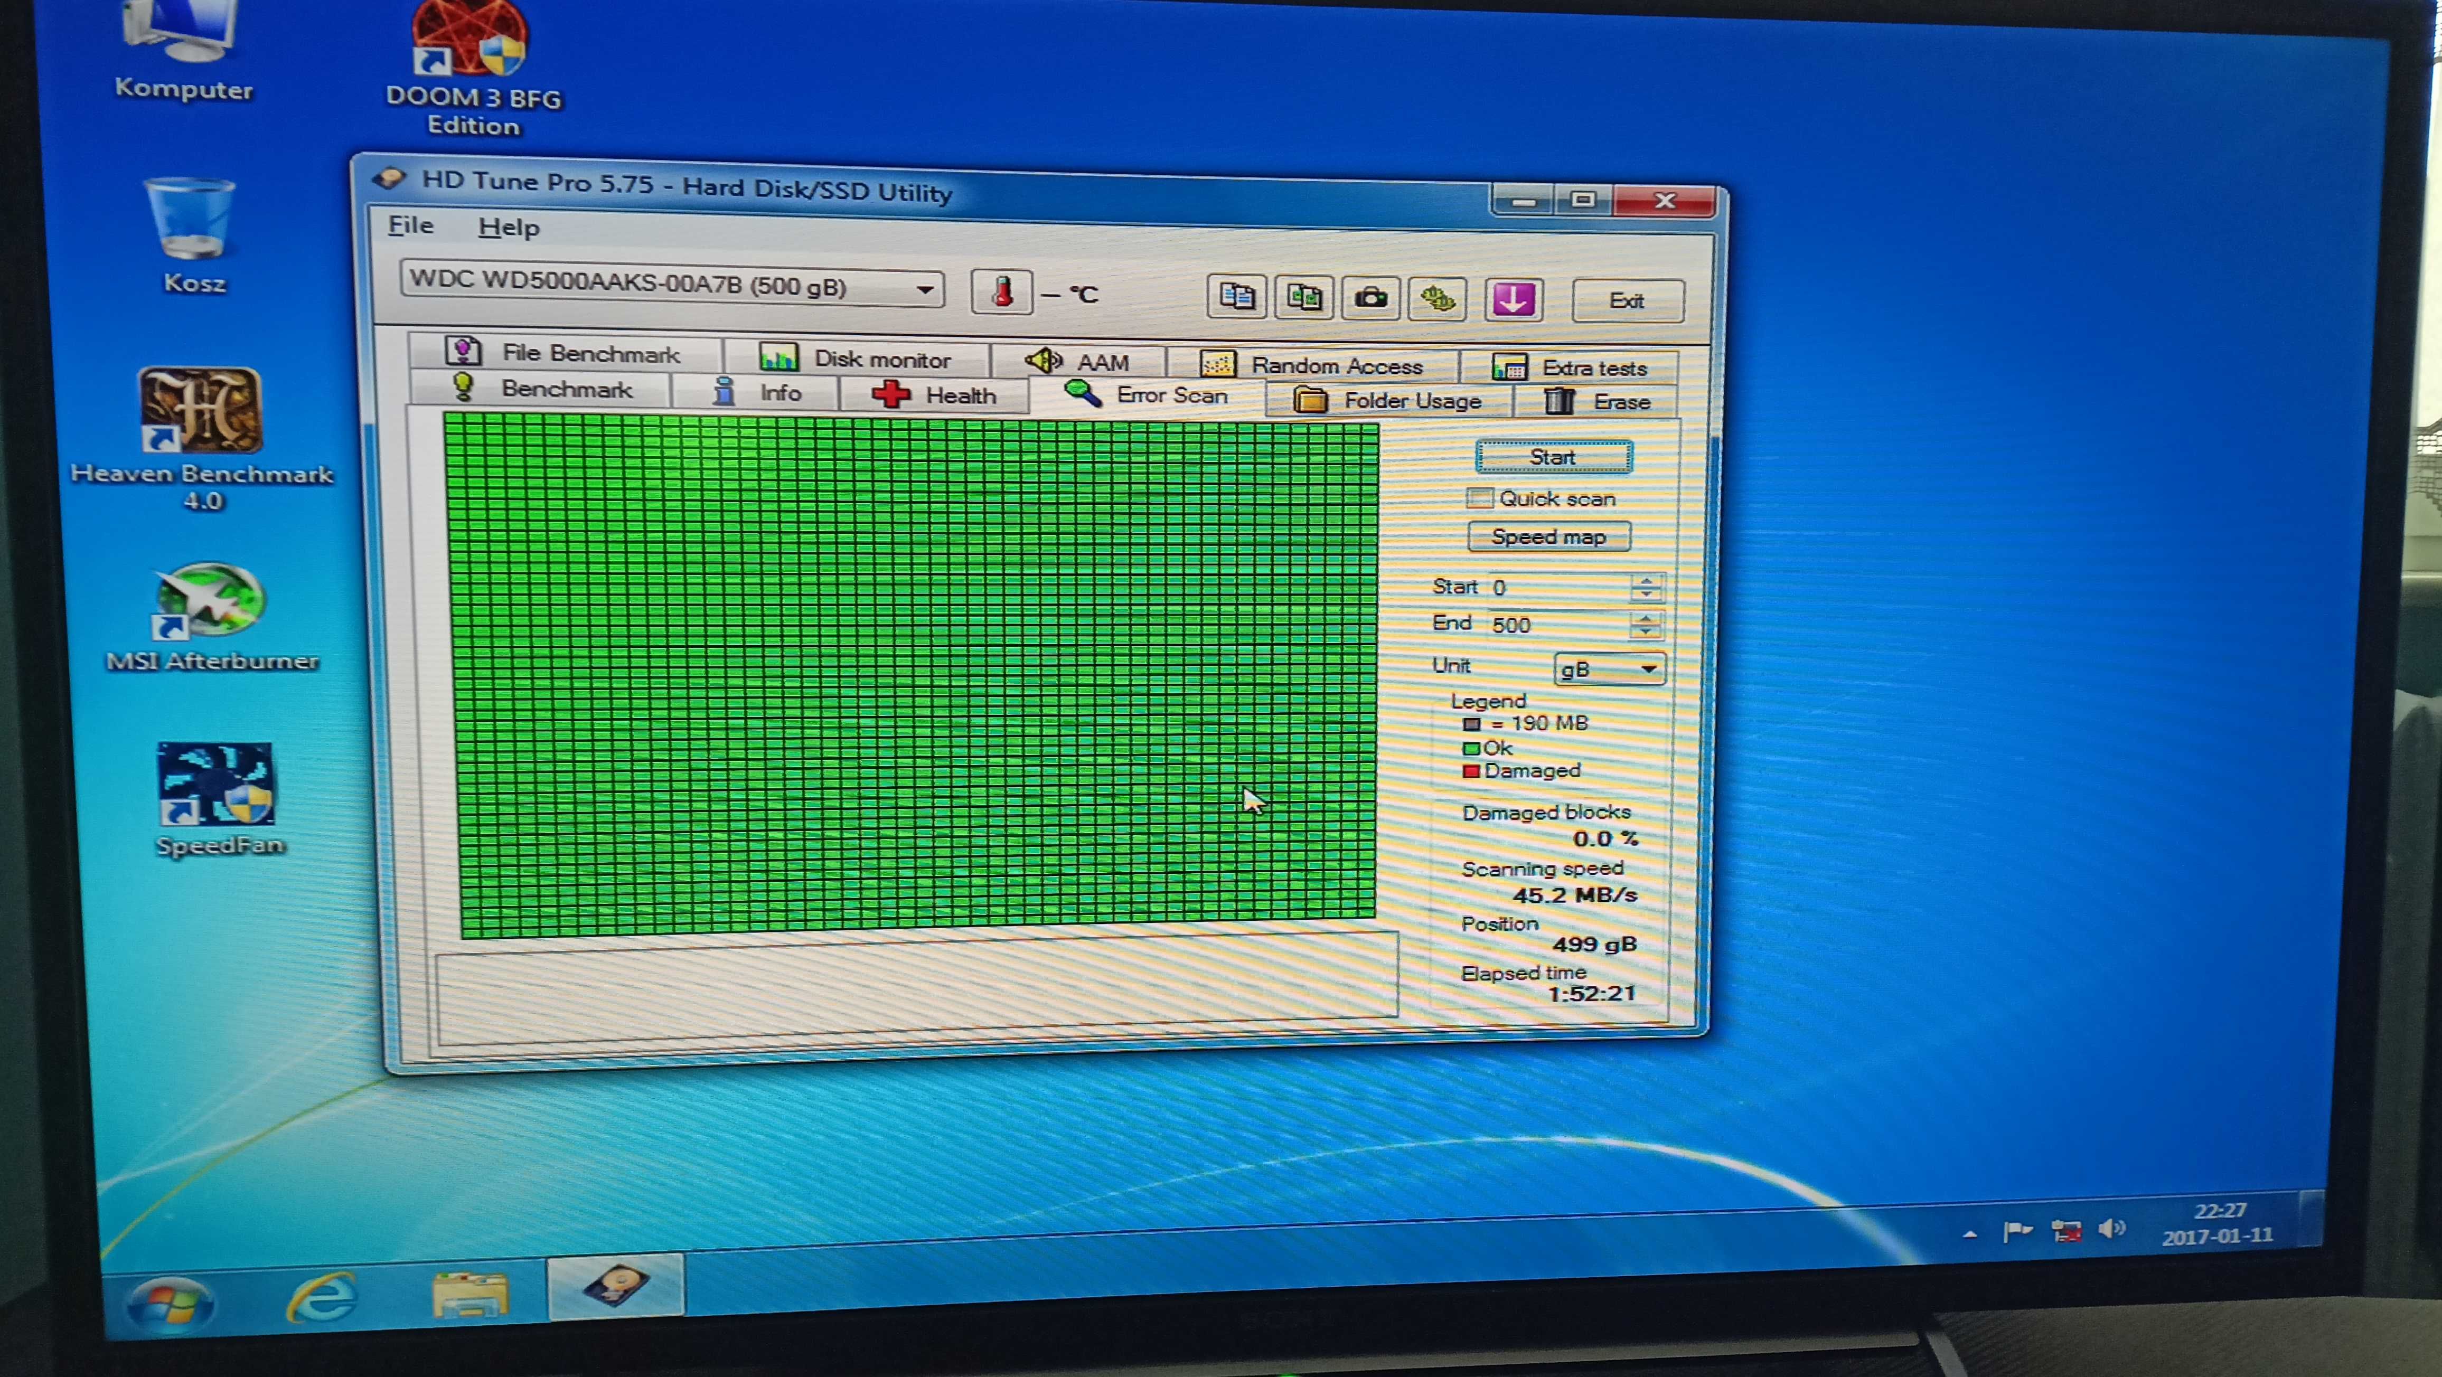The width and height of the screenshot is (2442, 1377).
Task: Click the "0.0 %" damaged blocks value
Action: (1606, 838)
